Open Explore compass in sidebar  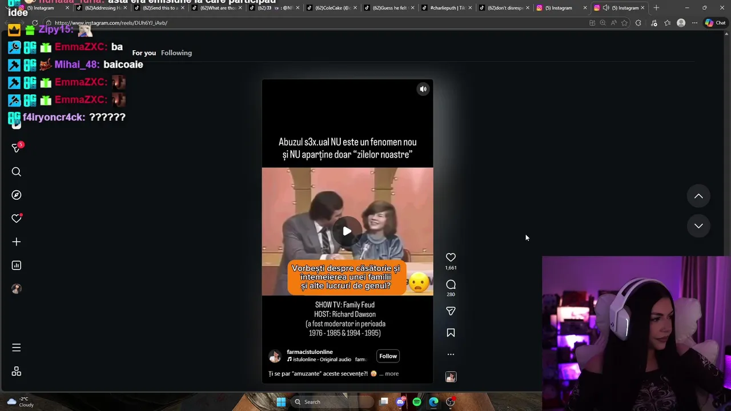point(17,195)
